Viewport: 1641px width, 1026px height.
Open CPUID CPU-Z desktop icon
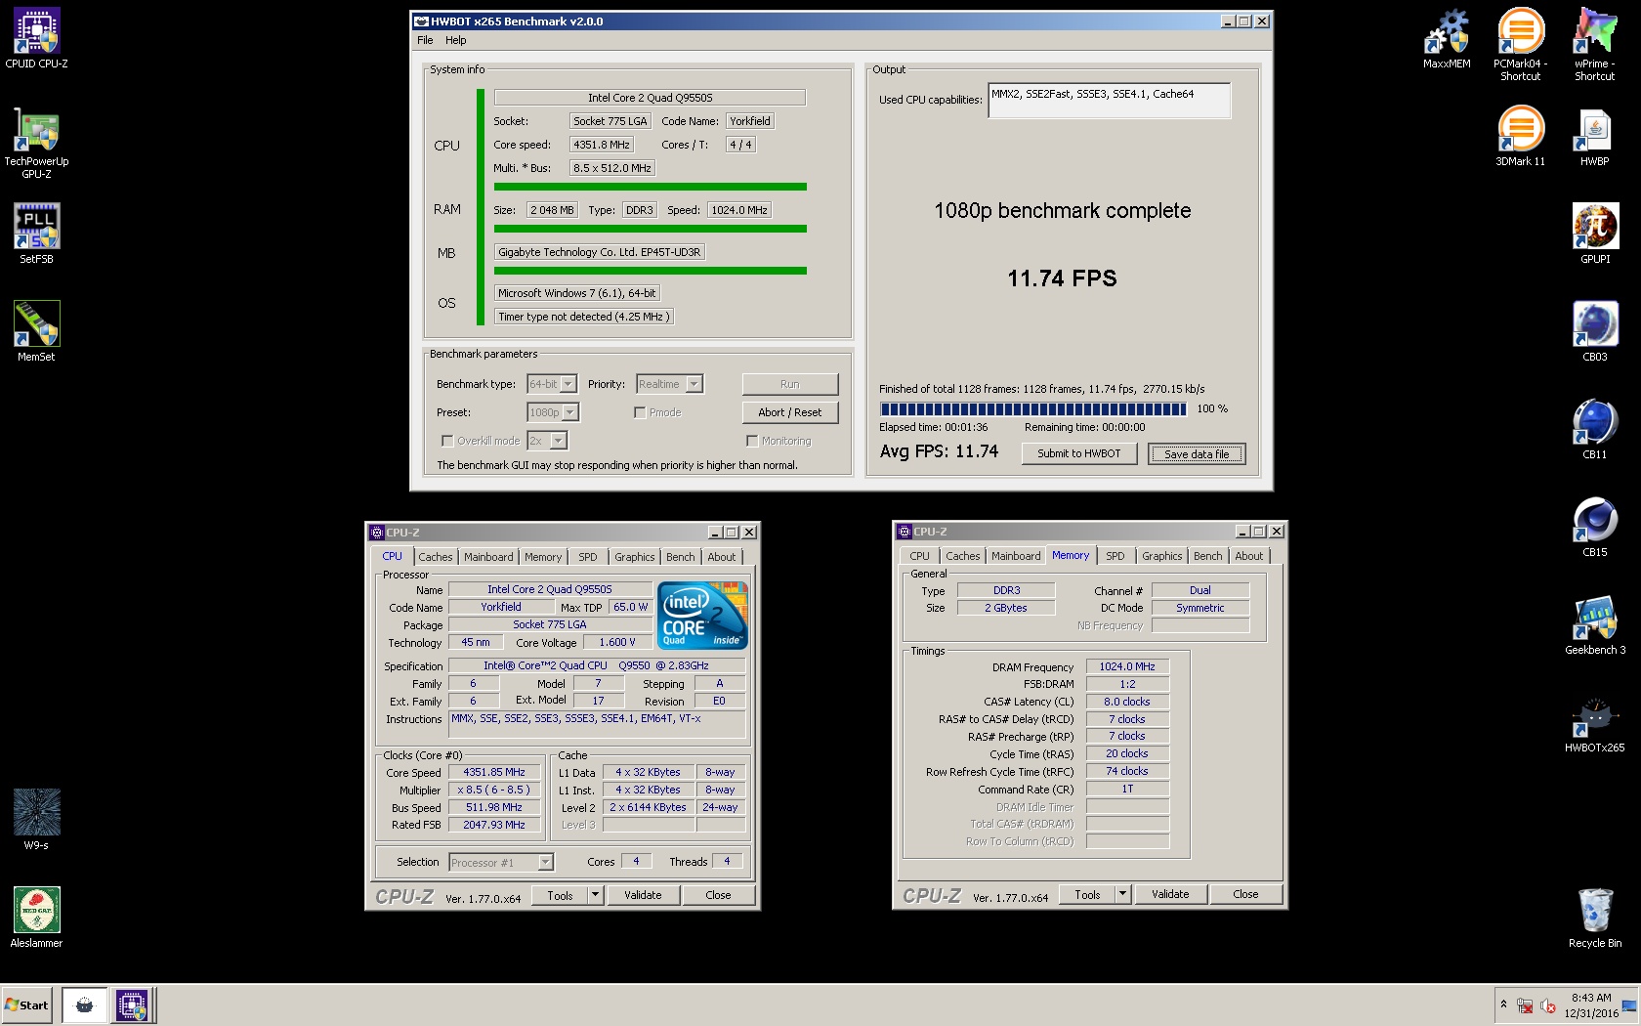[x=36, y=38]
